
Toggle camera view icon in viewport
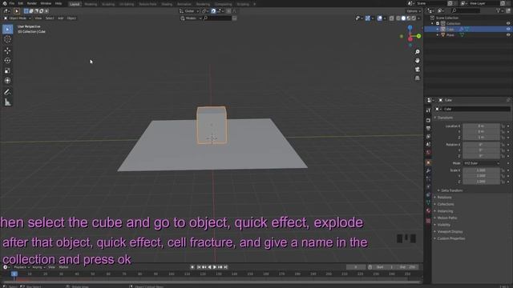[417, 70]
